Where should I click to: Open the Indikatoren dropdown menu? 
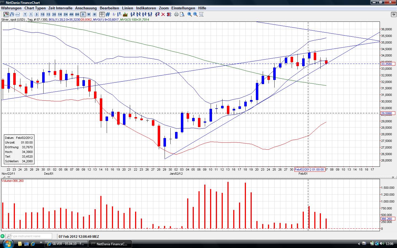click(146, 8)
